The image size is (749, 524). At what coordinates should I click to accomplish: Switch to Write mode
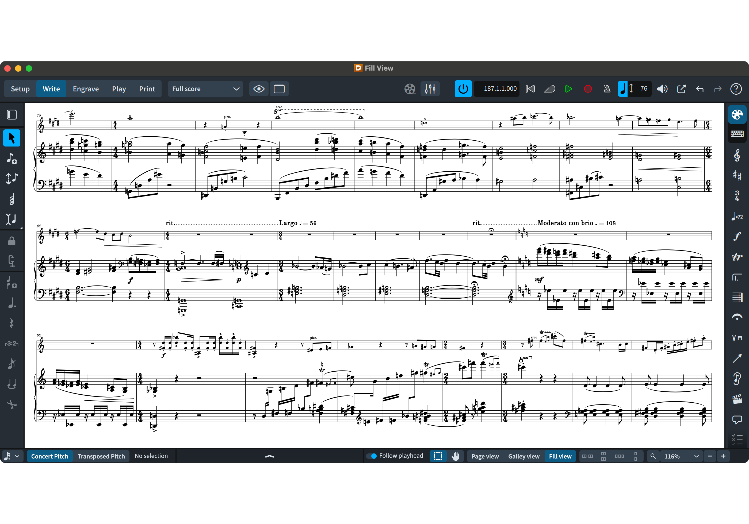pyautogui.click(x=51, y=89)
